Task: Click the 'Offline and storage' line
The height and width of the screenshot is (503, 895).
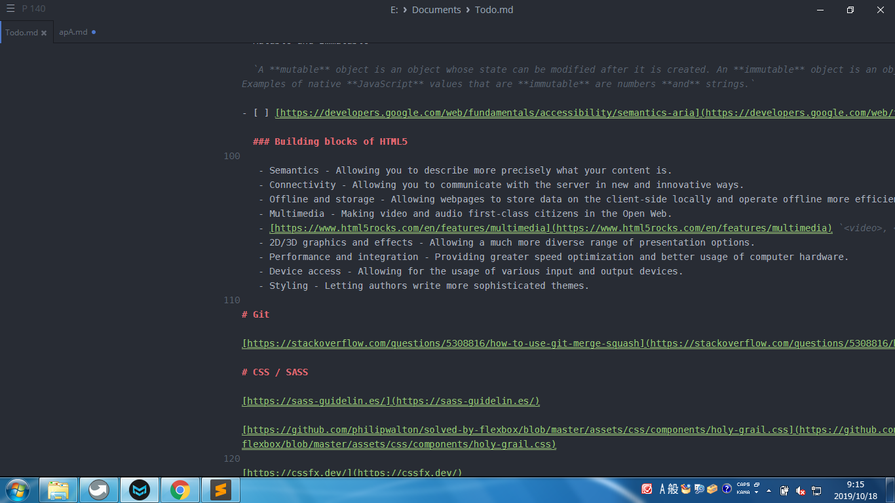Action: coord(577,199)
